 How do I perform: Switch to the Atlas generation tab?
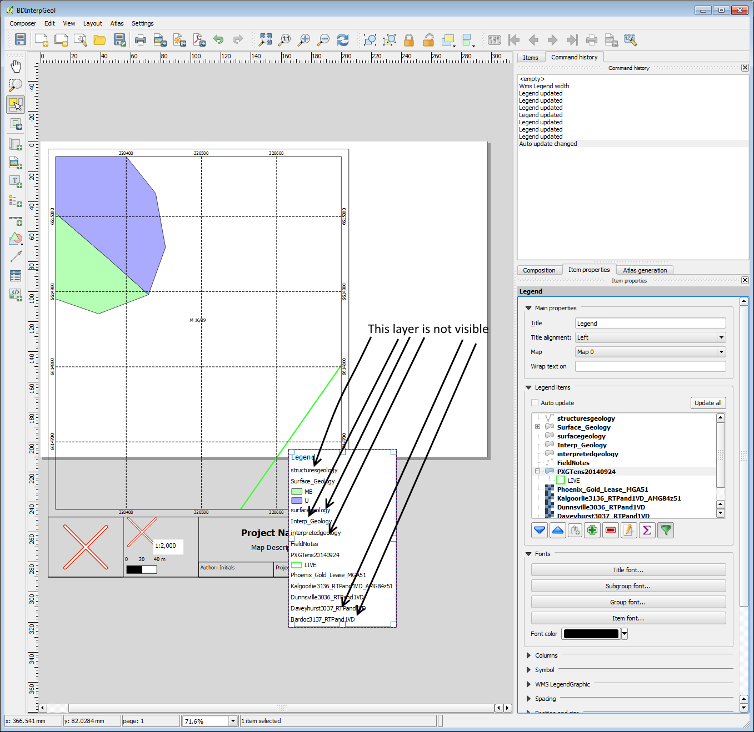[x=645, y=270]
